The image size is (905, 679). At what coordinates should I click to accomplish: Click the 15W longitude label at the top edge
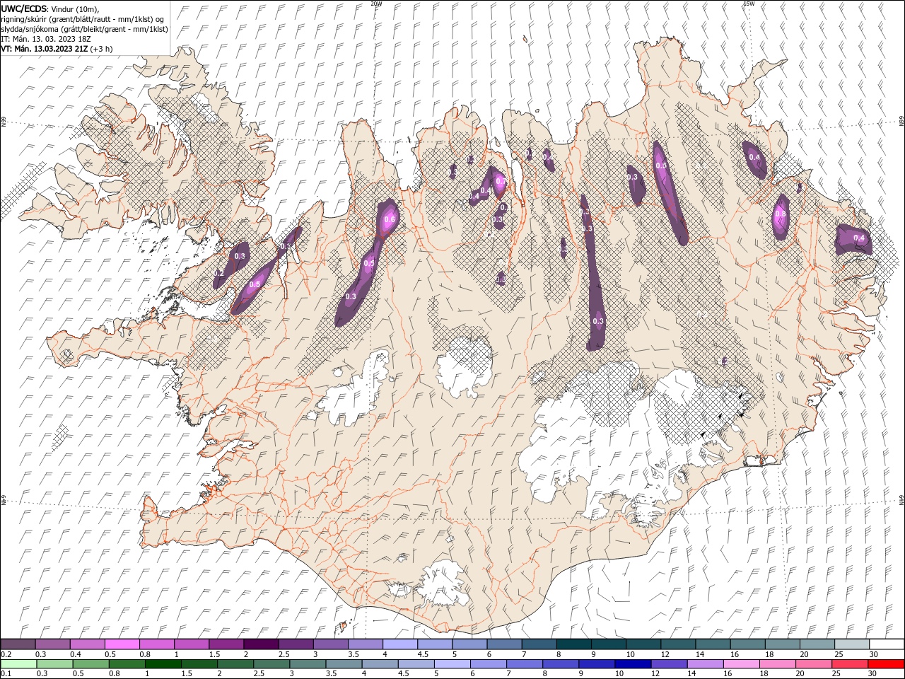pos(749,4)
